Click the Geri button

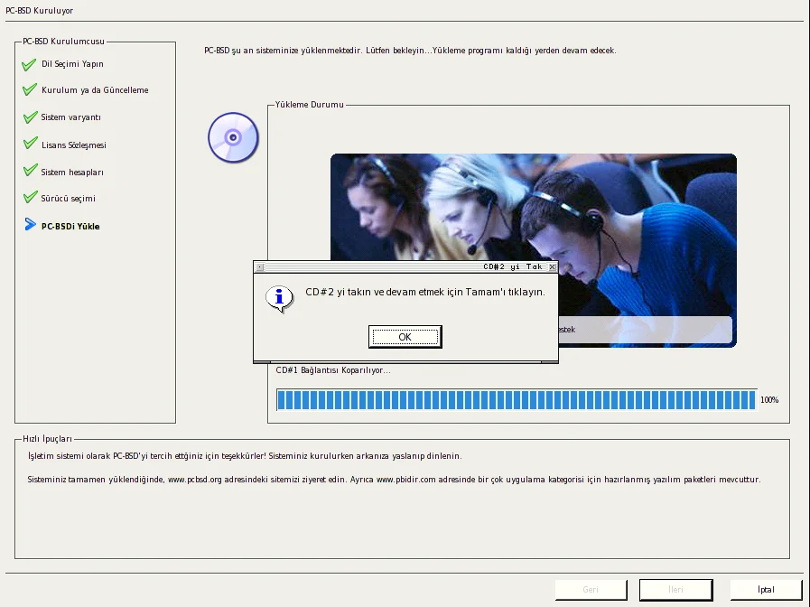point(591,590)
